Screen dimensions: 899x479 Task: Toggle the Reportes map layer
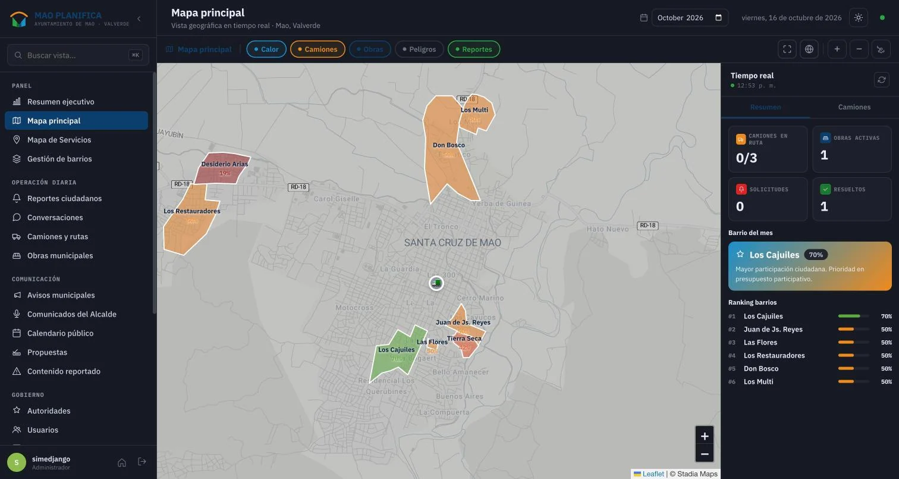click(474, 49)
